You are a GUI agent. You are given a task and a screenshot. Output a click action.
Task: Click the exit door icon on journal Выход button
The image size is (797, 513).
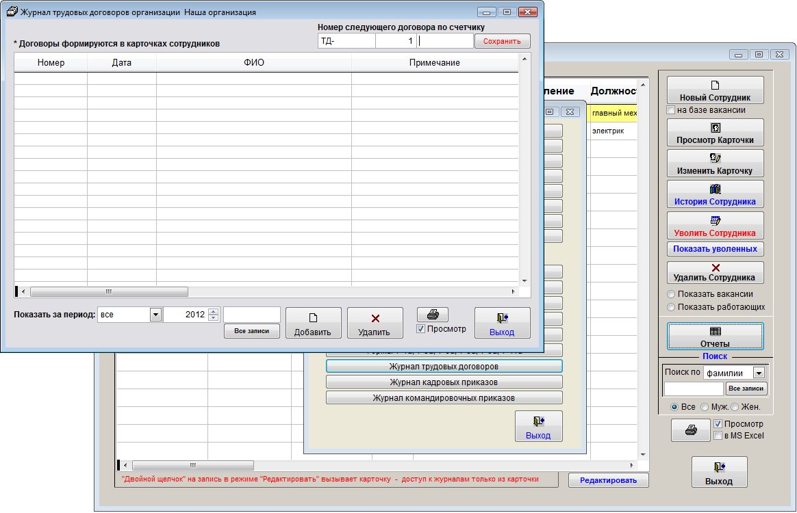point(502,318)
